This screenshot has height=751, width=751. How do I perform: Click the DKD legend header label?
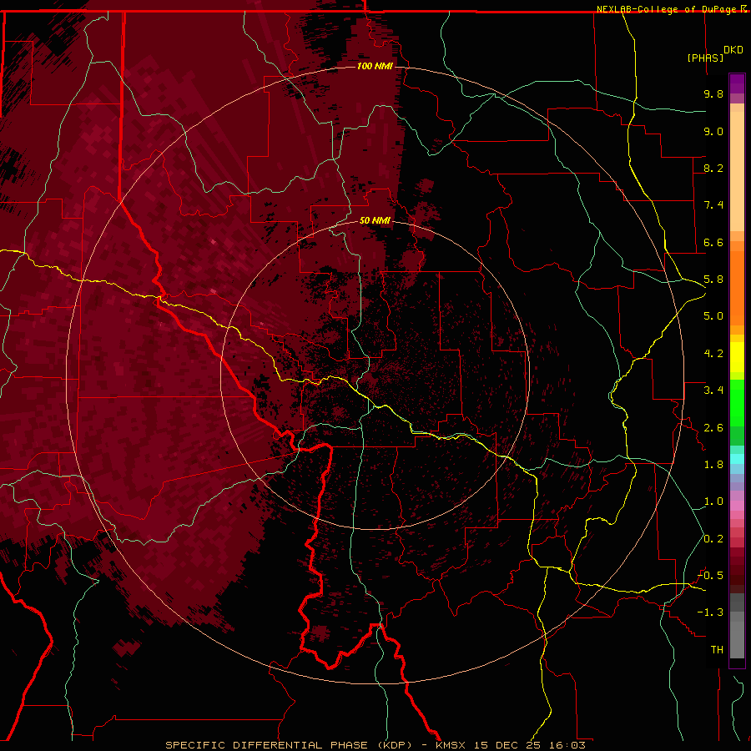pyautogui.click(x=733, y=50)
